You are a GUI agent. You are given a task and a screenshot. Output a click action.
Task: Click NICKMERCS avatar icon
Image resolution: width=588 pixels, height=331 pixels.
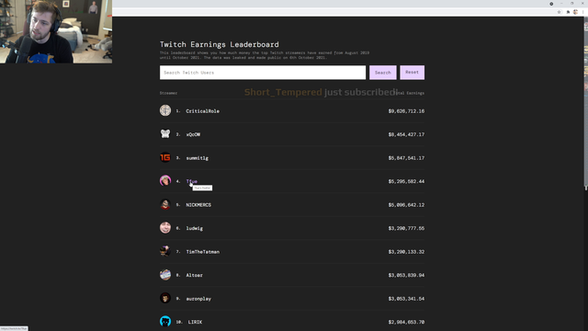tap(165, 204)
